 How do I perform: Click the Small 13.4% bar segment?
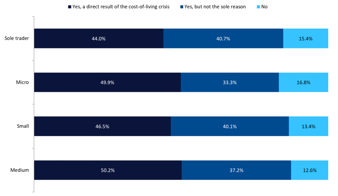tap(309, 126)
